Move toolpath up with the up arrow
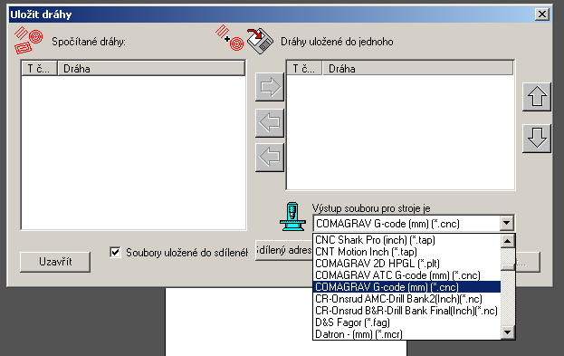The image size is (564, 356). [x=537, y=97]
